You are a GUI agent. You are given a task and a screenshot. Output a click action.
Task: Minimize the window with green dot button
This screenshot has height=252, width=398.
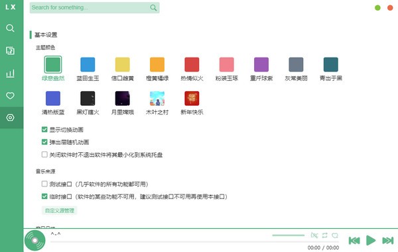pos(377,8)
